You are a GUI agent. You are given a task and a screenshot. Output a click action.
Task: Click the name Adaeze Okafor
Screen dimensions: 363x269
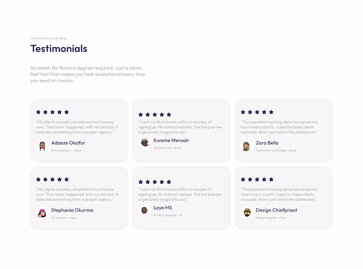point(68,143)
